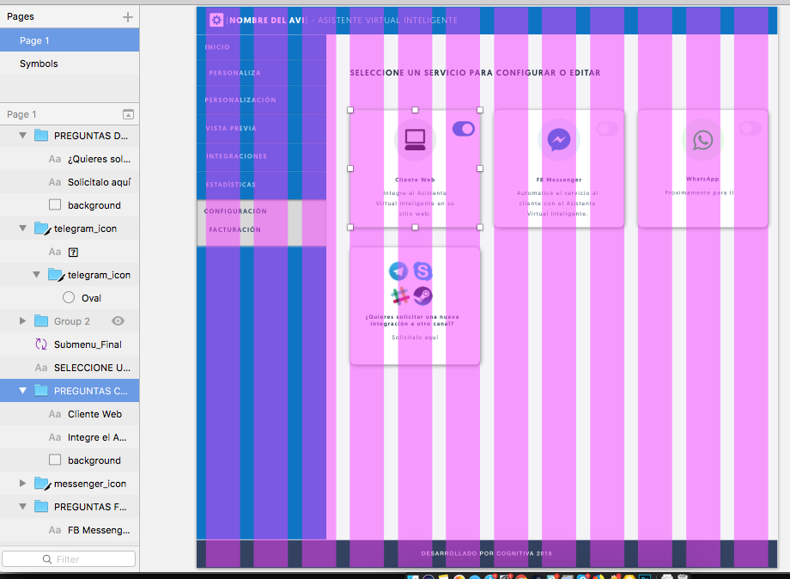
Task: Click the Cliente Web card title
Action: 415,180
